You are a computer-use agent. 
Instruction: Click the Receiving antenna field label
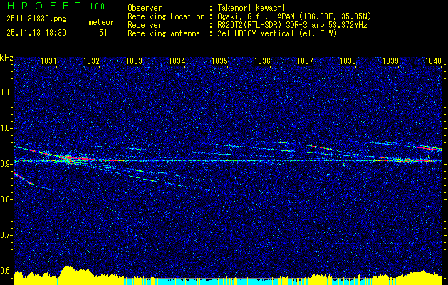click(x=164, y=33)
